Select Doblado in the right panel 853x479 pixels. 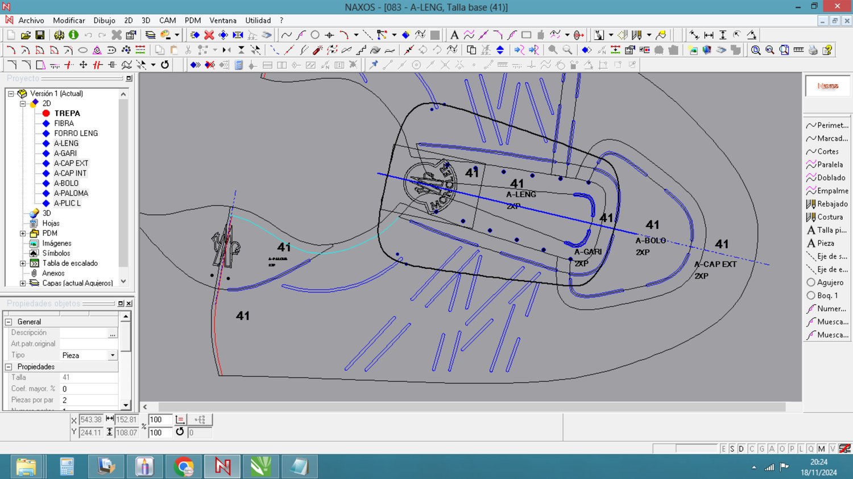[x=827, y=178]
